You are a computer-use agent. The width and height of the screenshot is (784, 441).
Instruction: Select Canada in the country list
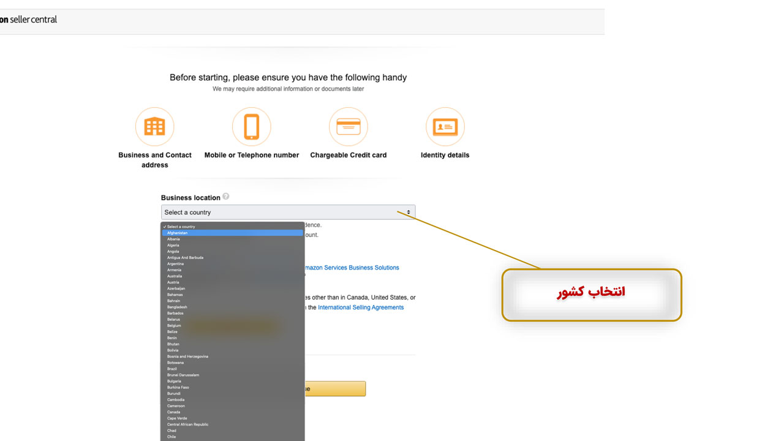pyautogui.click(x=233, y=412)
